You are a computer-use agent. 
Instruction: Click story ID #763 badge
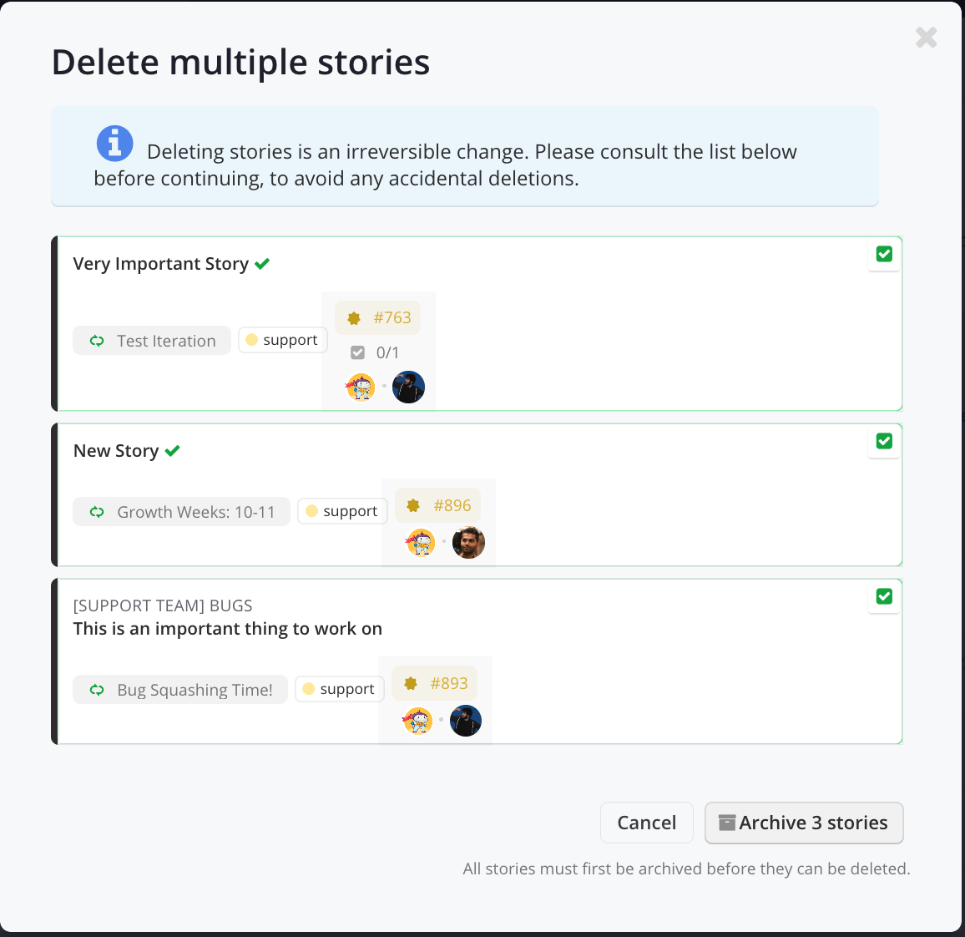click(378, 318)
